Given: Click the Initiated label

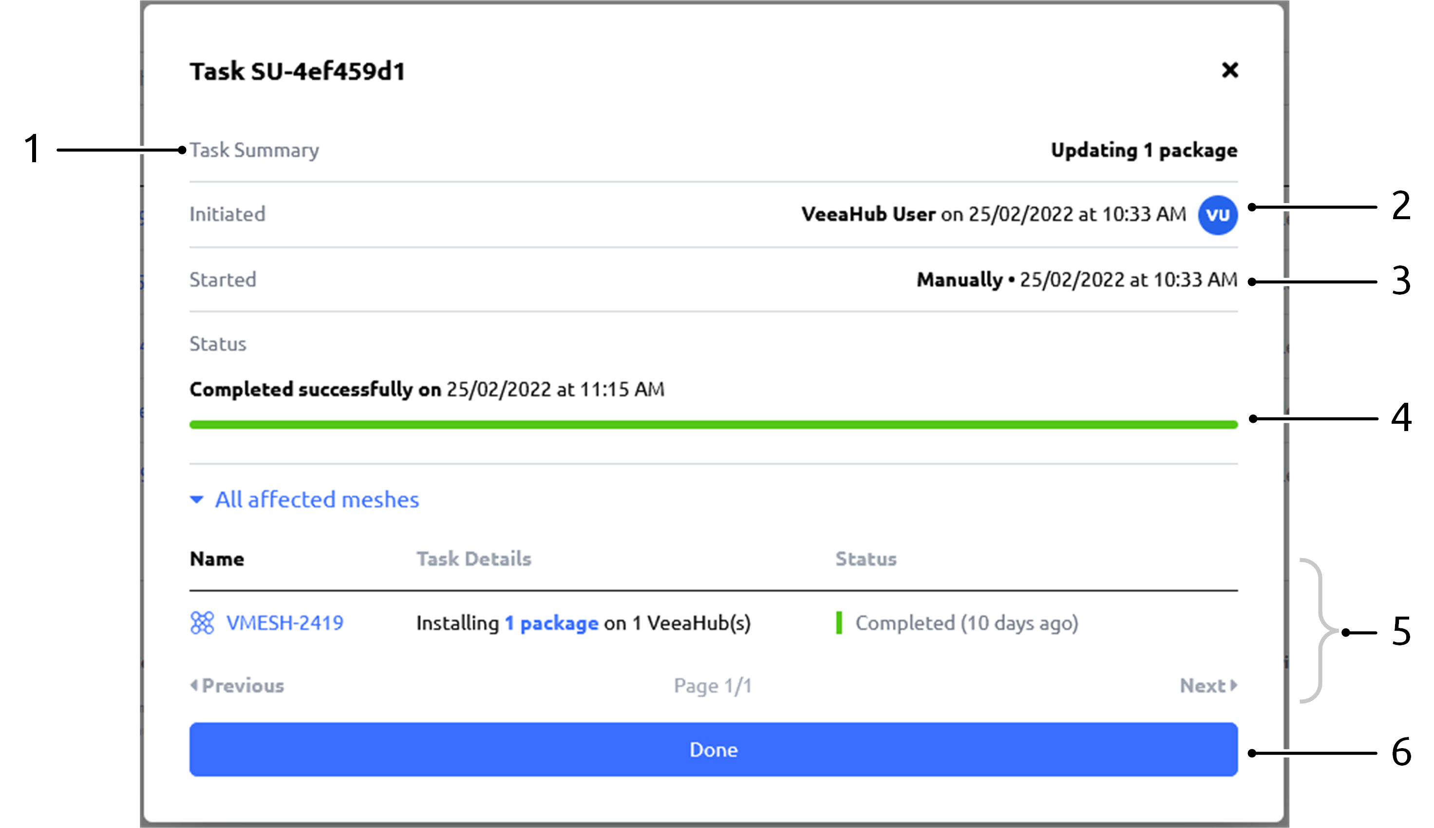Looking at the screenshot, I should (x=227, y=214).
